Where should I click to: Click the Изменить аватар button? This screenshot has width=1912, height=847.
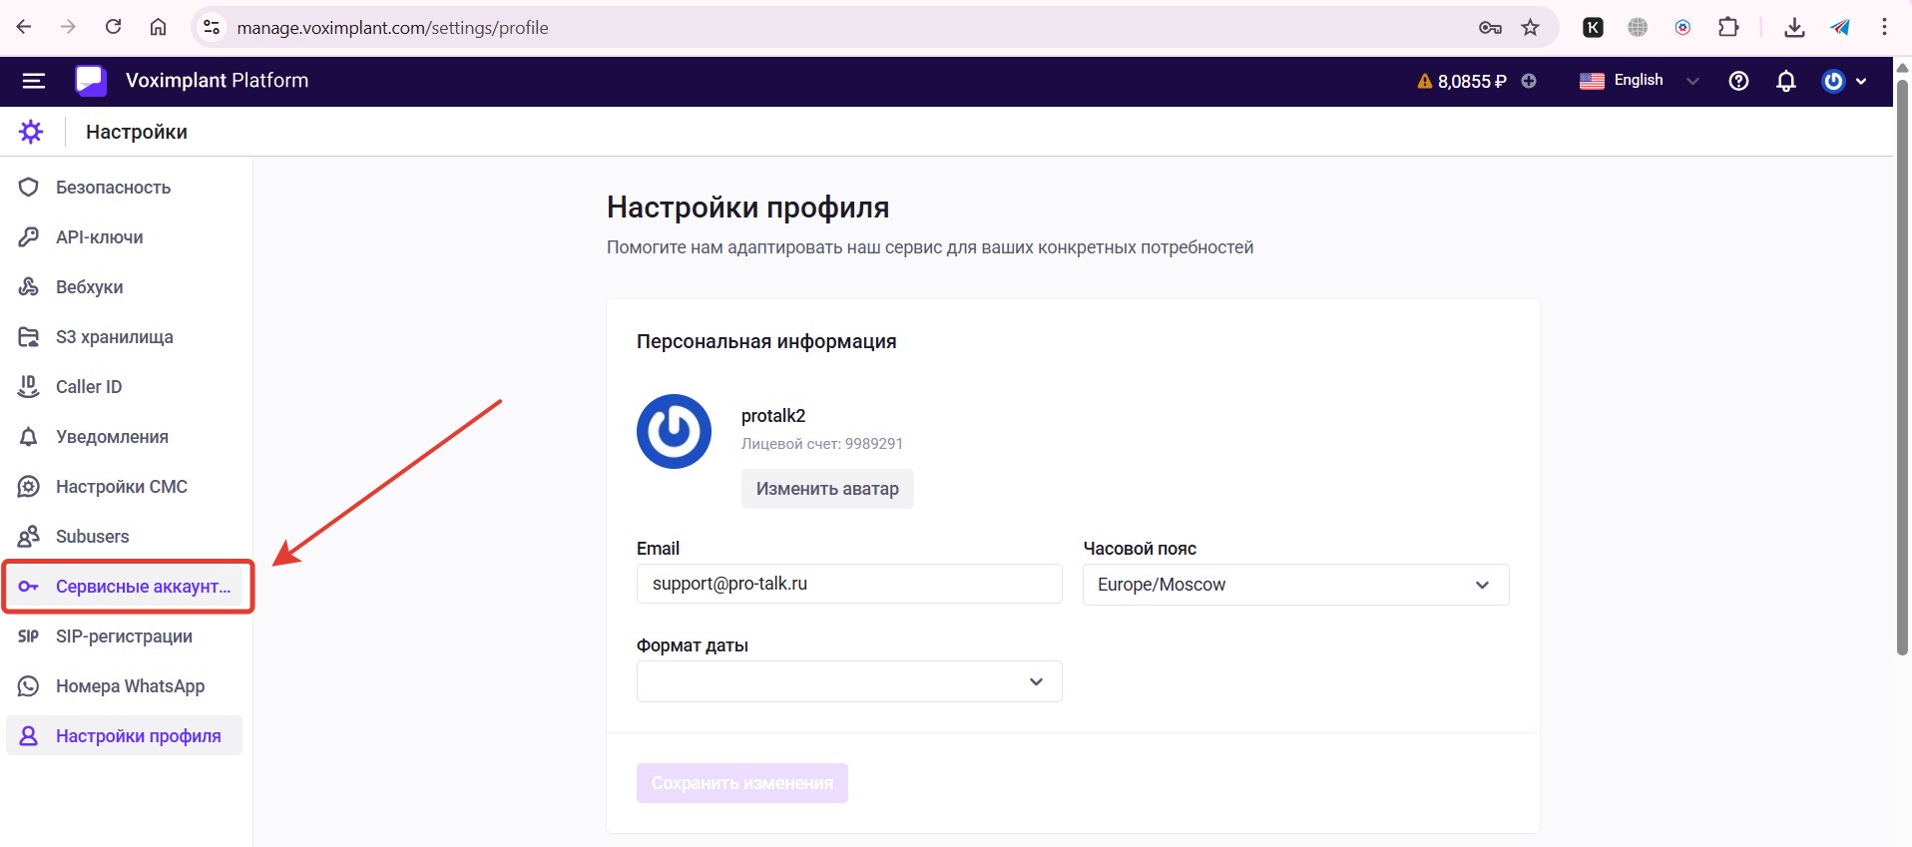click(x=826, y=489)
